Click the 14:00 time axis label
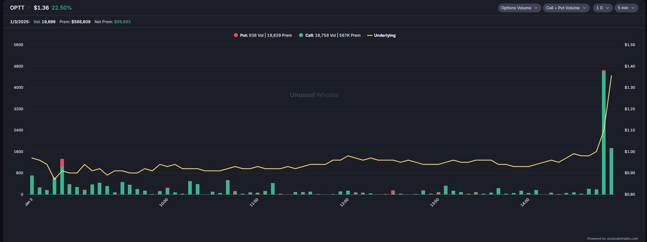 [x=525, y=202]
